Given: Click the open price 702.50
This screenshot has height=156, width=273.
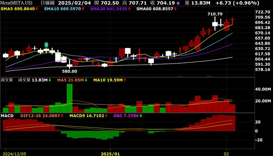Looking at the screenshot, I should tap(111, 3).
